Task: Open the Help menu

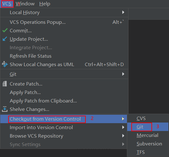Action: [x=45, y=4]
